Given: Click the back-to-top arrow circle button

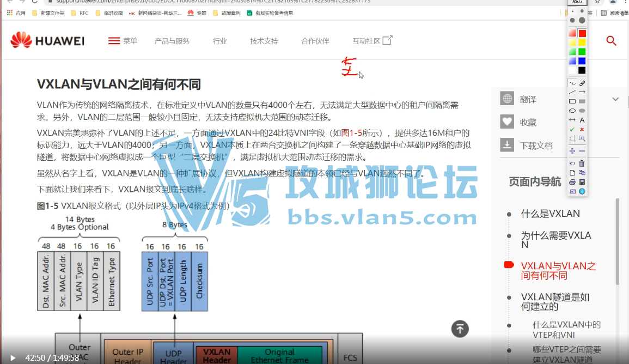Looking at the screenshot, I should point(460,329).
